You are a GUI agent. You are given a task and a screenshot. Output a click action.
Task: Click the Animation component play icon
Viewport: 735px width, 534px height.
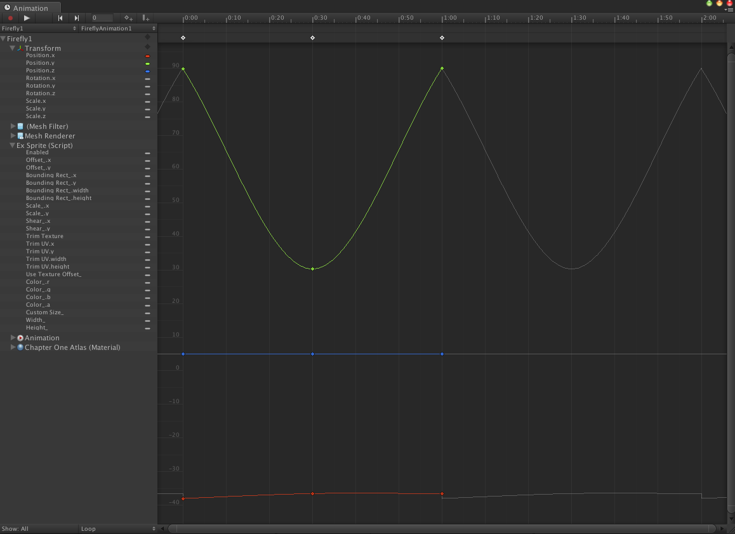pyautogui.click(x=20, y=338)
